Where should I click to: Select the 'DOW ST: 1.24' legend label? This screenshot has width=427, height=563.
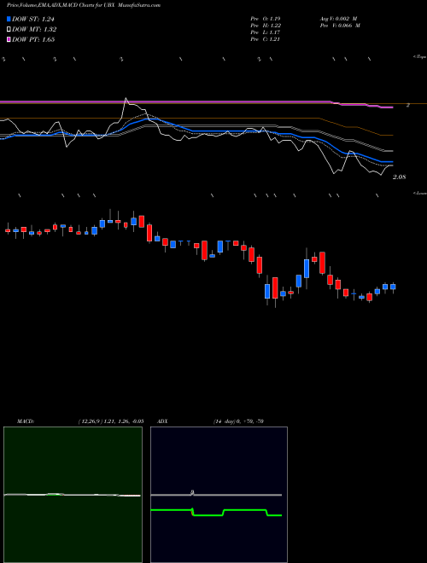(33, 19)
